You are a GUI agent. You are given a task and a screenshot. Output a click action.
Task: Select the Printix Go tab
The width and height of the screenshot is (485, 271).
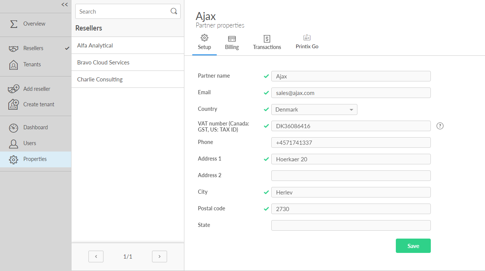pos(307,42)
